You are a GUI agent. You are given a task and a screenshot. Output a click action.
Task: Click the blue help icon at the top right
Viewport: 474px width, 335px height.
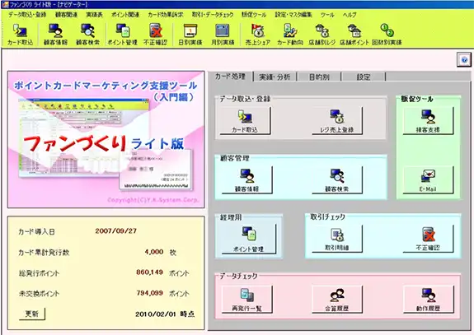coord(464,59)
